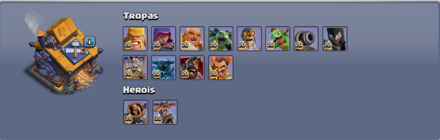Tap the blue Super P.E.K.K.A icon

click(x=164, y=67)
